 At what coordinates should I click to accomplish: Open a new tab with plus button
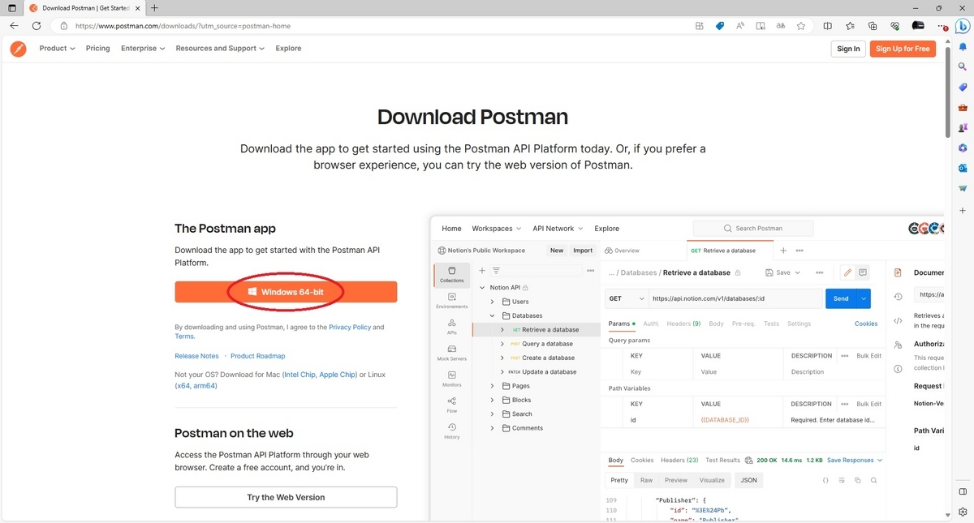coord(154,8)
